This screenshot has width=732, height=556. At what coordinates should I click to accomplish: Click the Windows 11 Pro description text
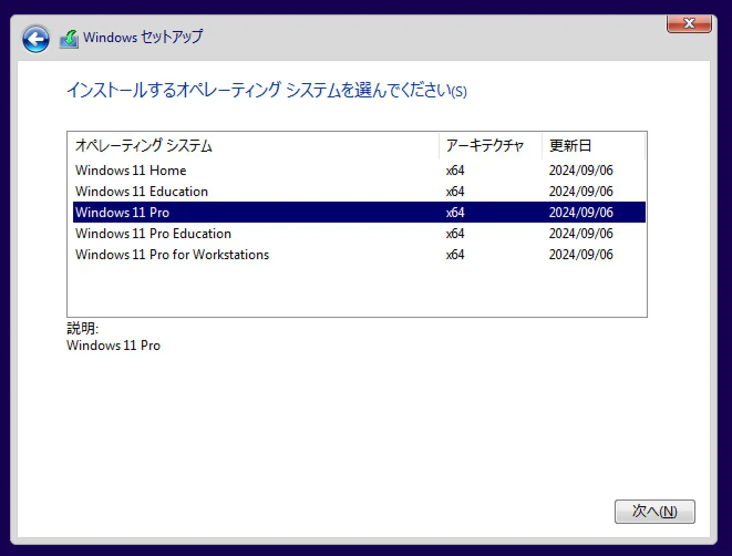(113, 345)
